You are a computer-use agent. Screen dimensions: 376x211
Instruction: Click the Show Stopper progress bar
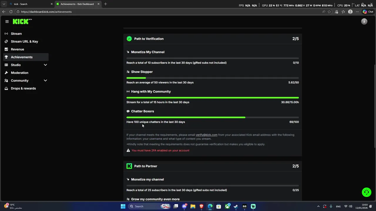[213, 78]
